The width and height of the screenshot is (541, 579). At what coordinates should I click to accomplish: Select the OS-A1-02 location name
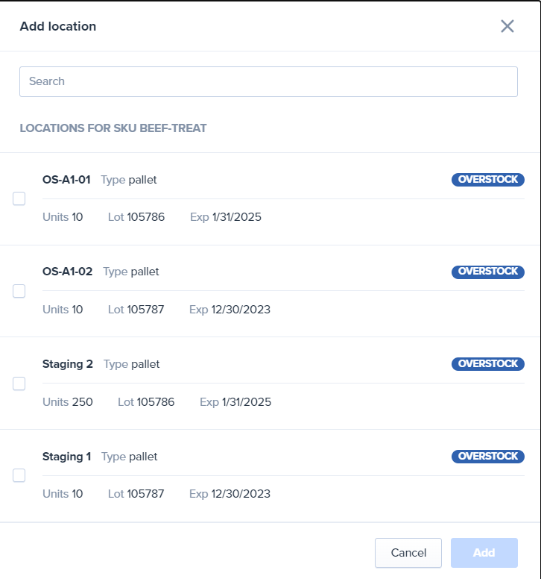tap(68, 272)
